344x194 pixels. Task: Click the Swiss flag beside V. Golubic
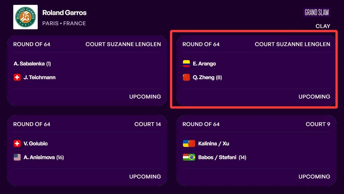[x=17, y=144]
